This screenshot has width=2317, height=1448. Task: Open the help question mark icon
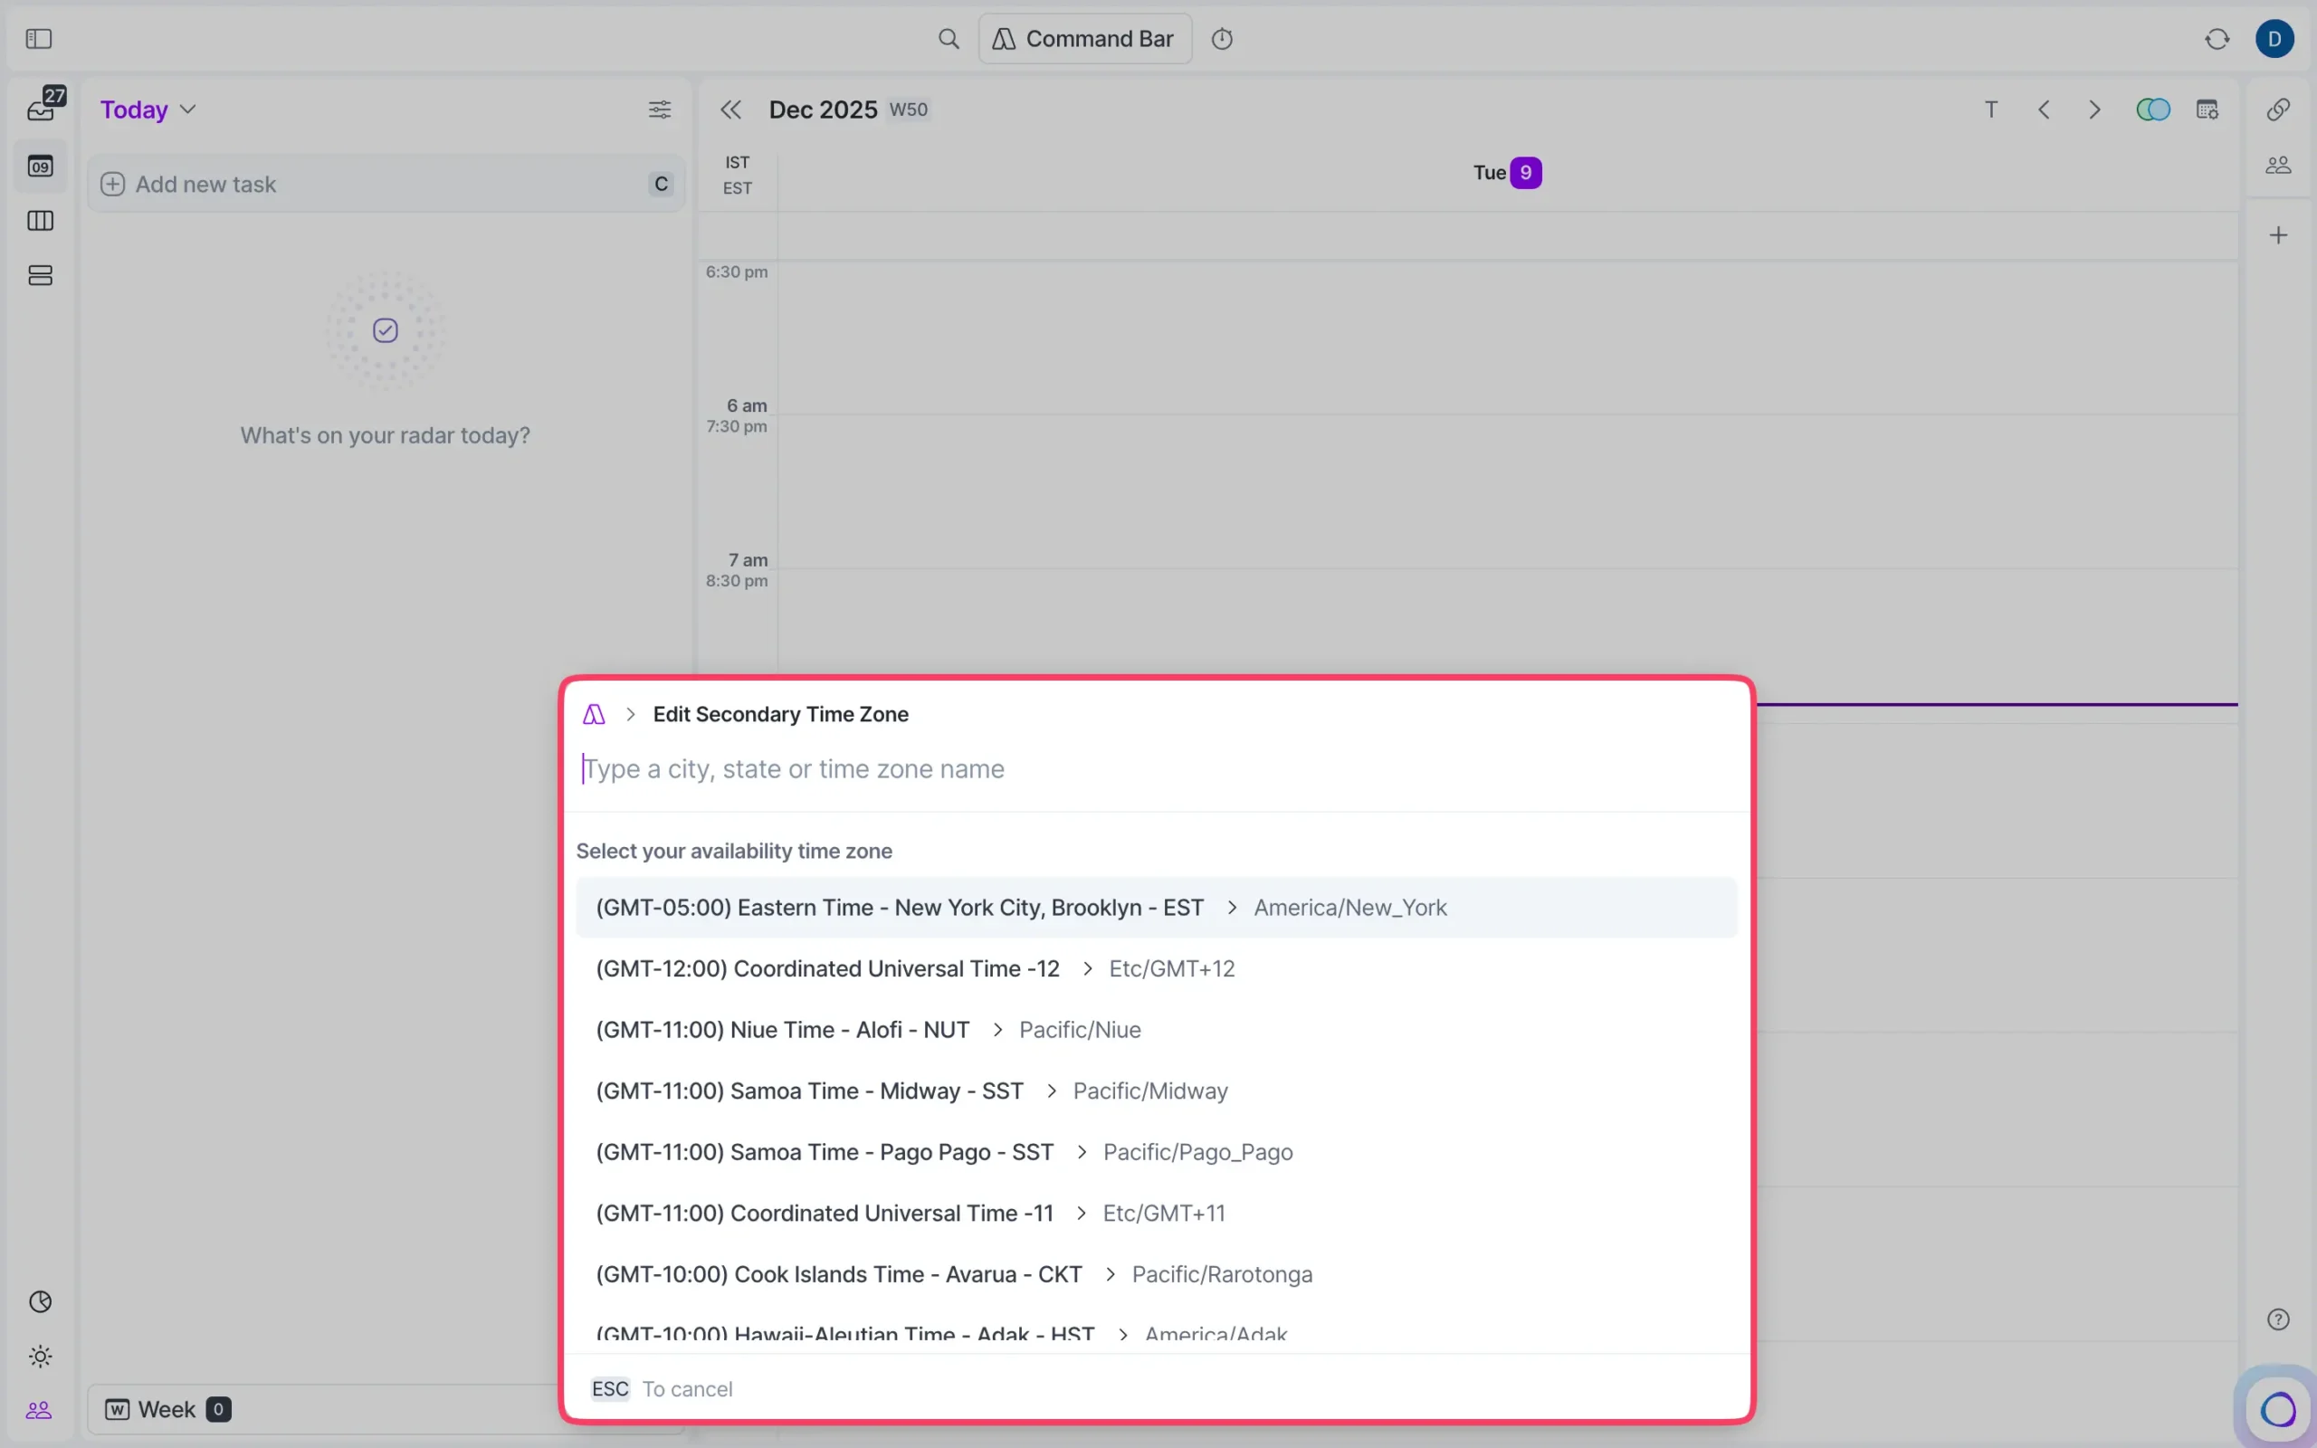pos(2279,1318)
